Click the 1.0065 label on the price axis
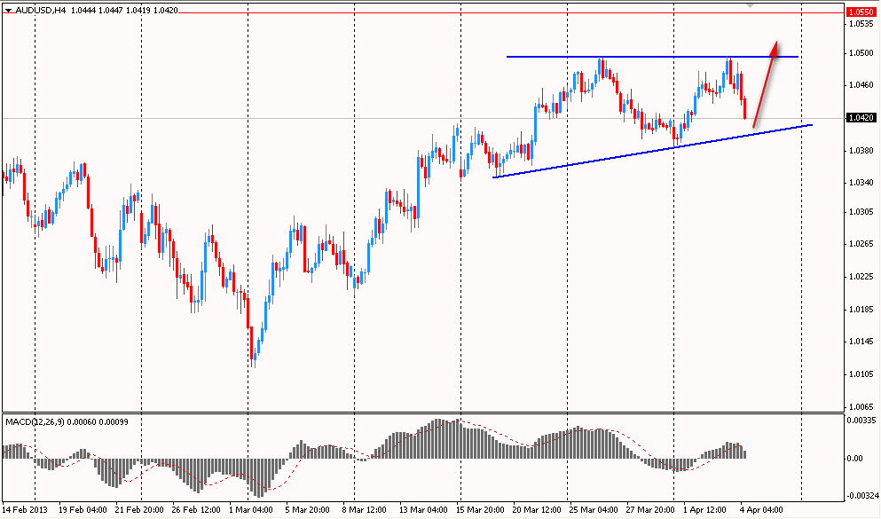881x519 pixels. (x=861, y=406)
